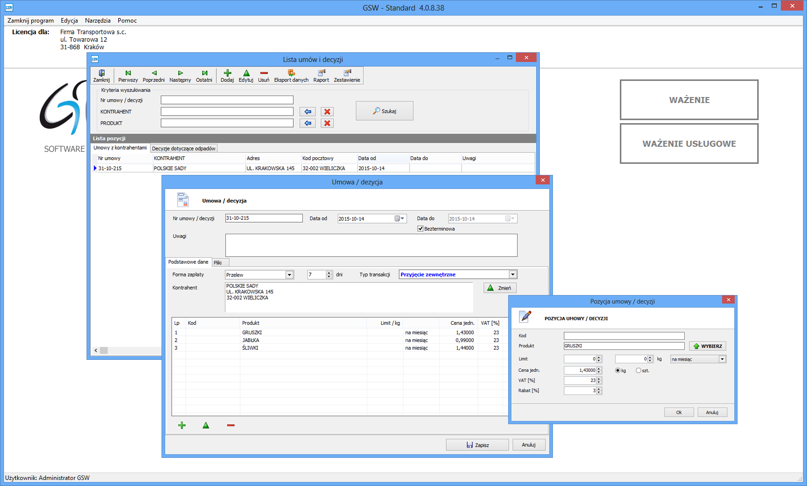This screenshot has height=486, width=807.
Task: Switch to Decyzje dotyczące odpadów tab
Action: [184, 149]
